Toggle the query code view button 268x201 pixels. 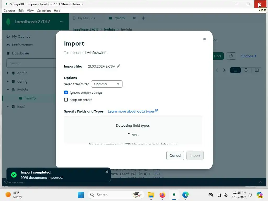click(x=231, y=56)
